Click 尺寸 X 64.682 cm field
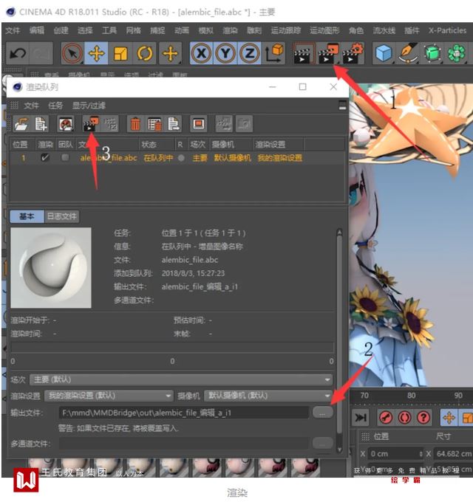The image size is (473, 502). [x=453, y=454]
